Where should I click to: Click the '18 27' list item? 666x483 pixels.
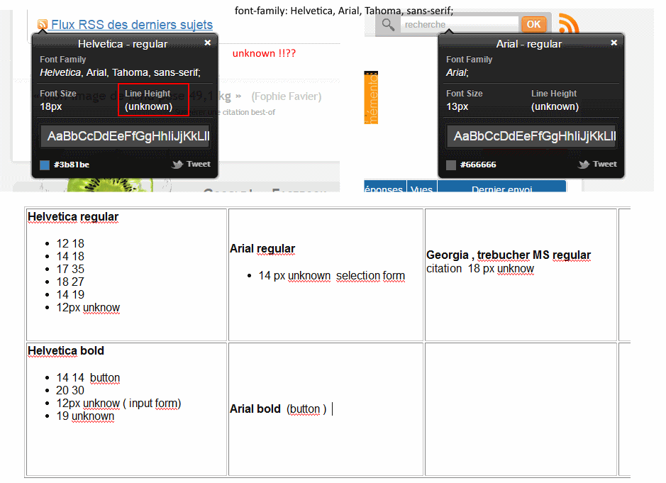(70, 282)
